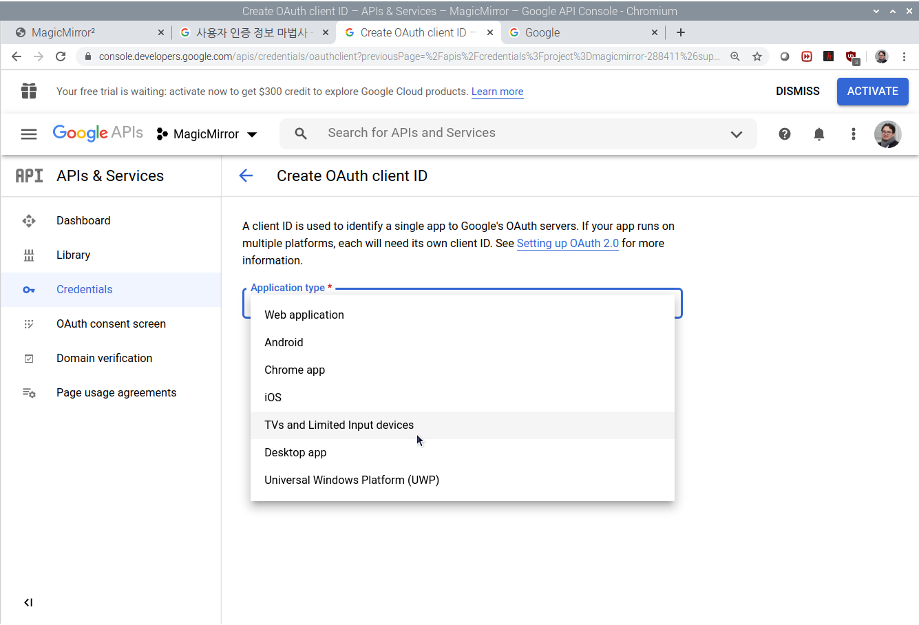Open the Google account avatar
Viewport: 919px width, 625px height.
888,134
